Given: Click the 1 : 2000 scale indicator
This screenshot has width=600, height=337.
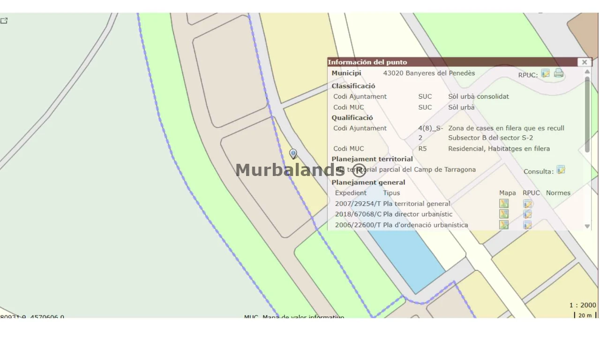Looking at the screenshot, I should [583, 305].
